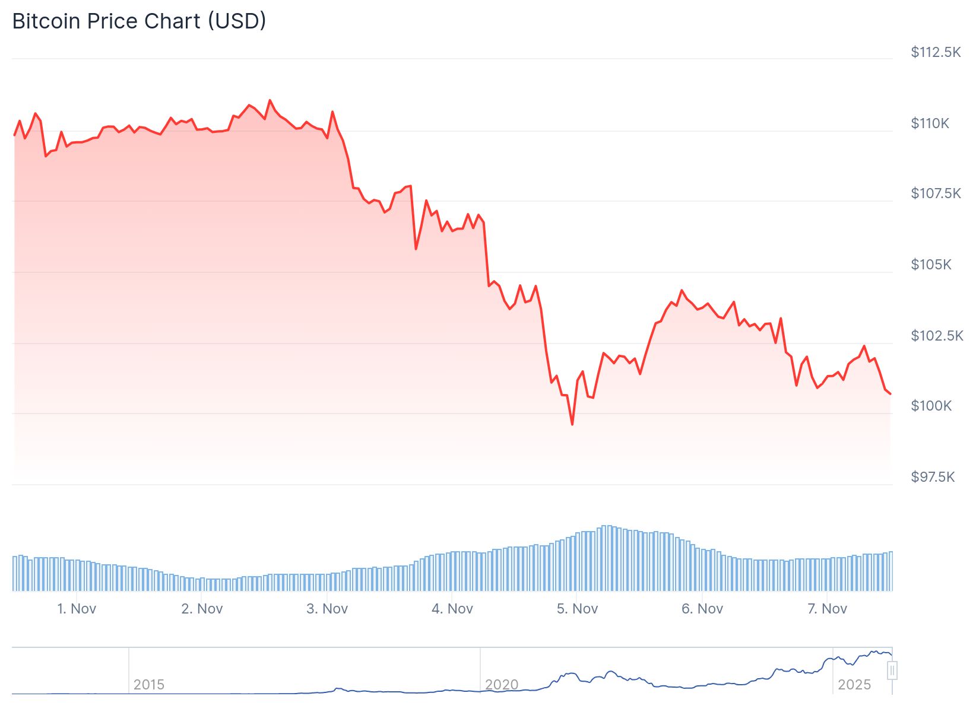Click the $105K price axis label

pyautogui.click(x=931, y=265)
